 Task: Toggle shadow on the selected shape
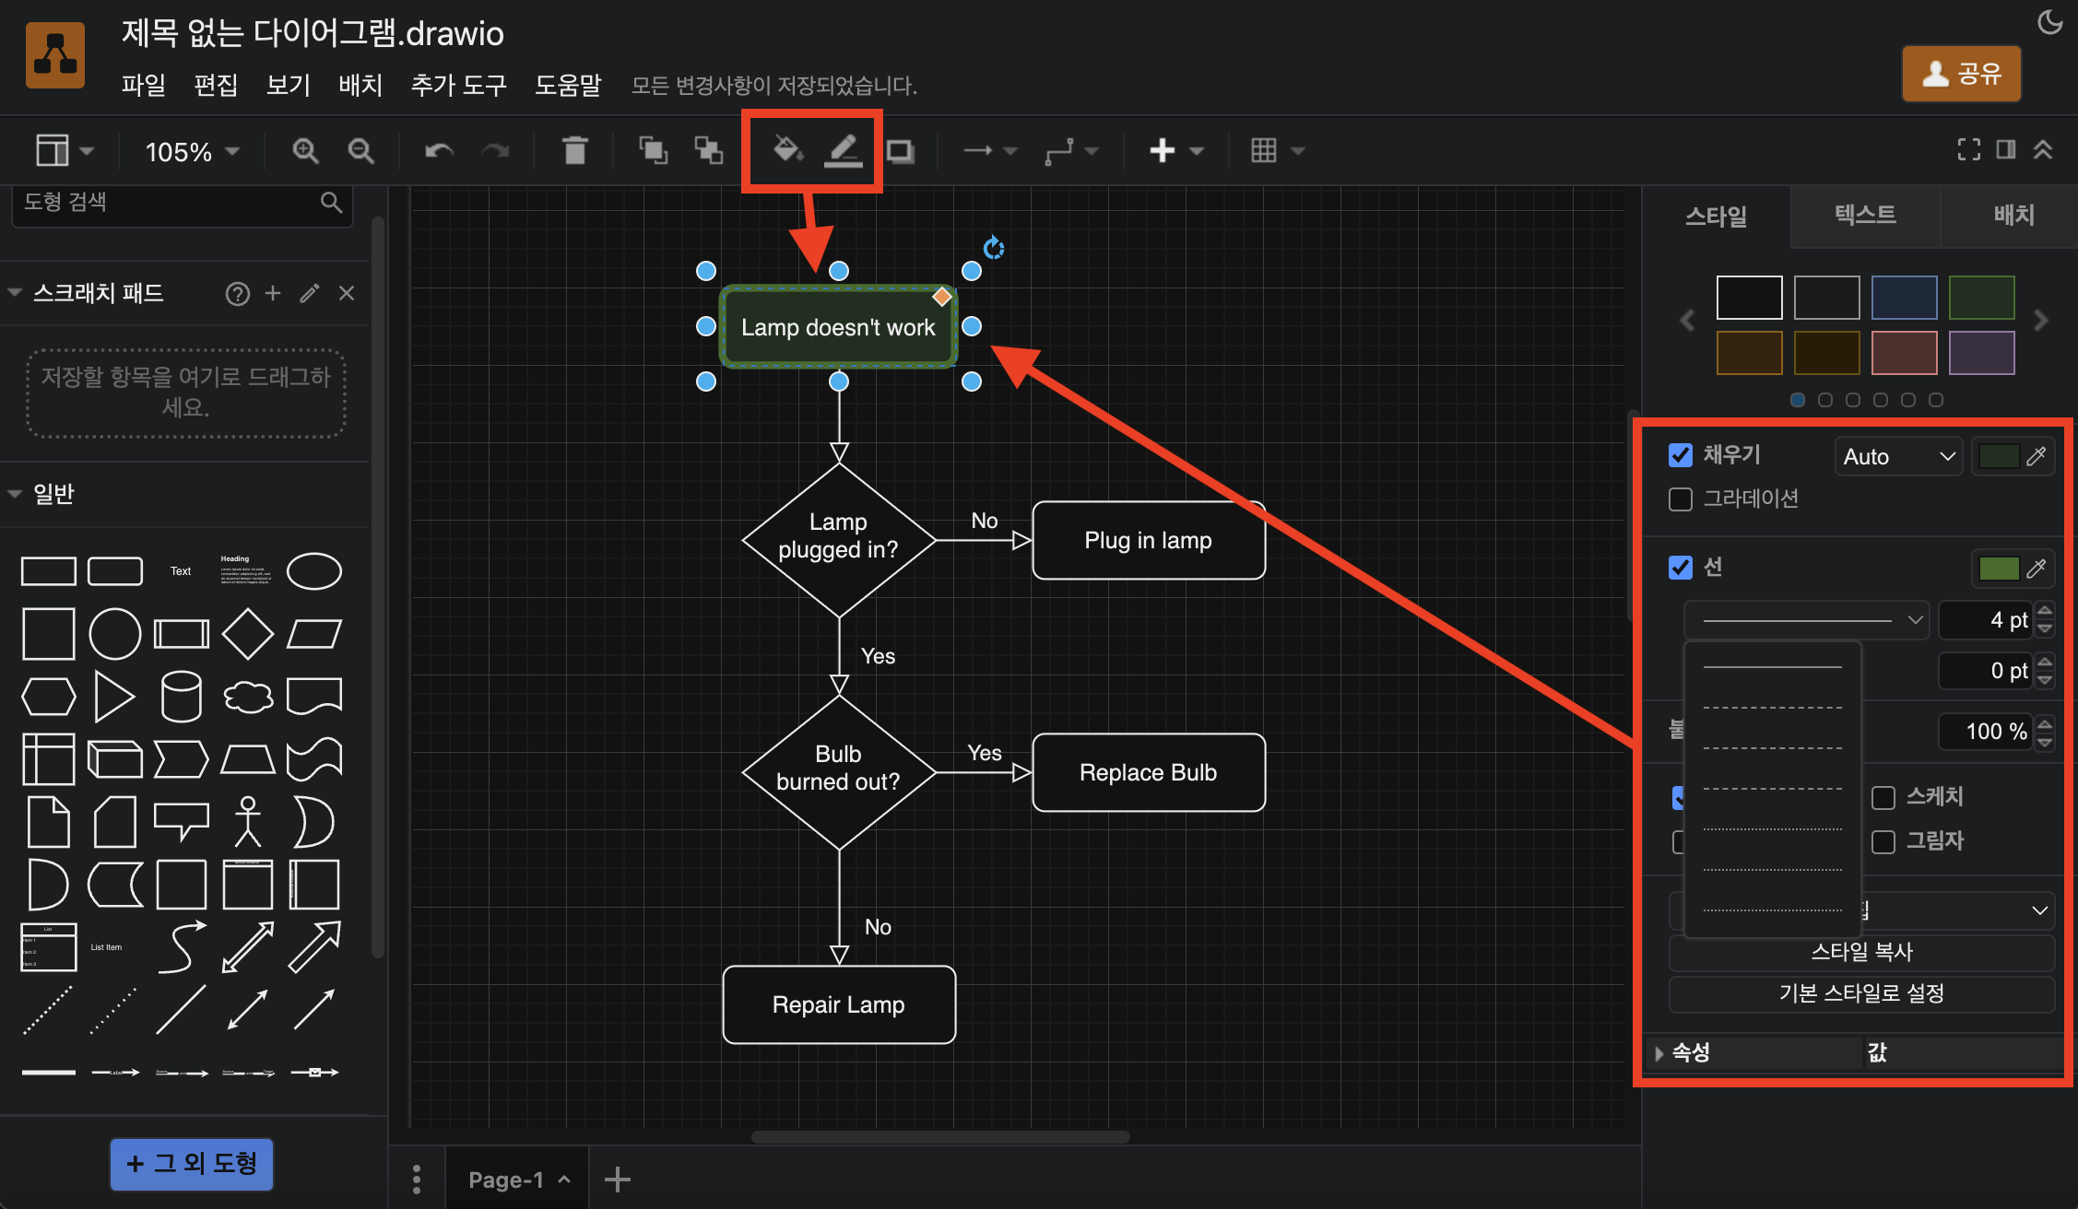[900, 150]
